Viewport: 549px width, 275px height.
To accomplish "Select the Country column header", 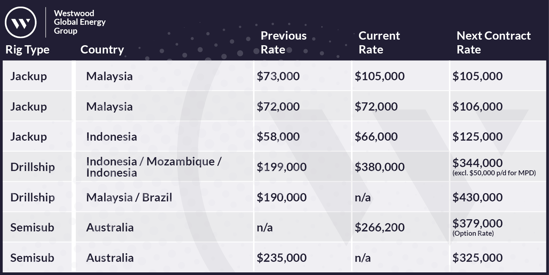I will point(102,50).
